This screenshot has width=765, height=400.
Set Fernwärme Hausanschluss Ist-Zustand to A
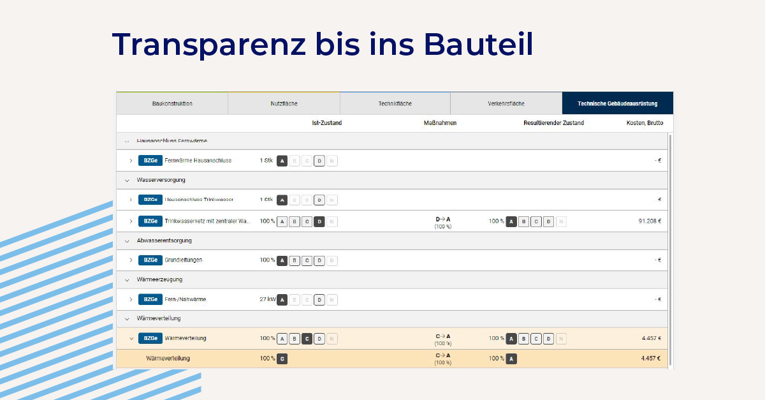(282, 161)
